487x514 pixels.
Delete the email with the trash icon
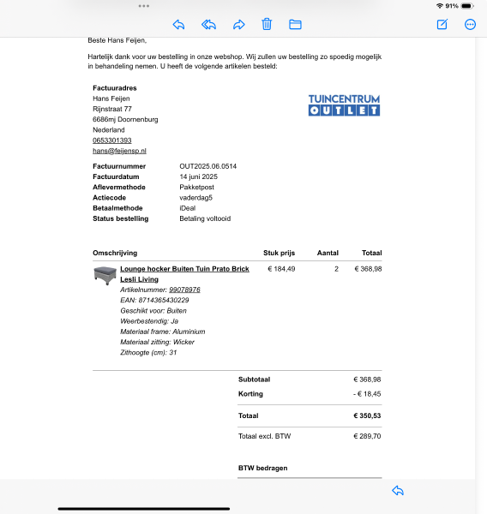coord(267,24)
